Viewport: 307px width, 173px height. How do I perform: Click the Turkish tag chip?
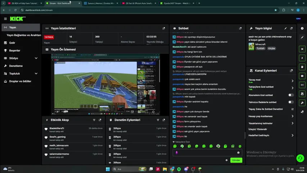coord(261,48)
